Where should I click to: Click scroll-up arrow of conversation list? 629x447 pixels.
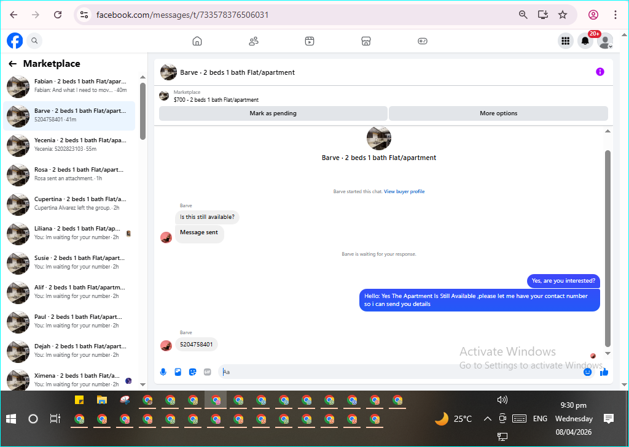[x=143, y=77]
